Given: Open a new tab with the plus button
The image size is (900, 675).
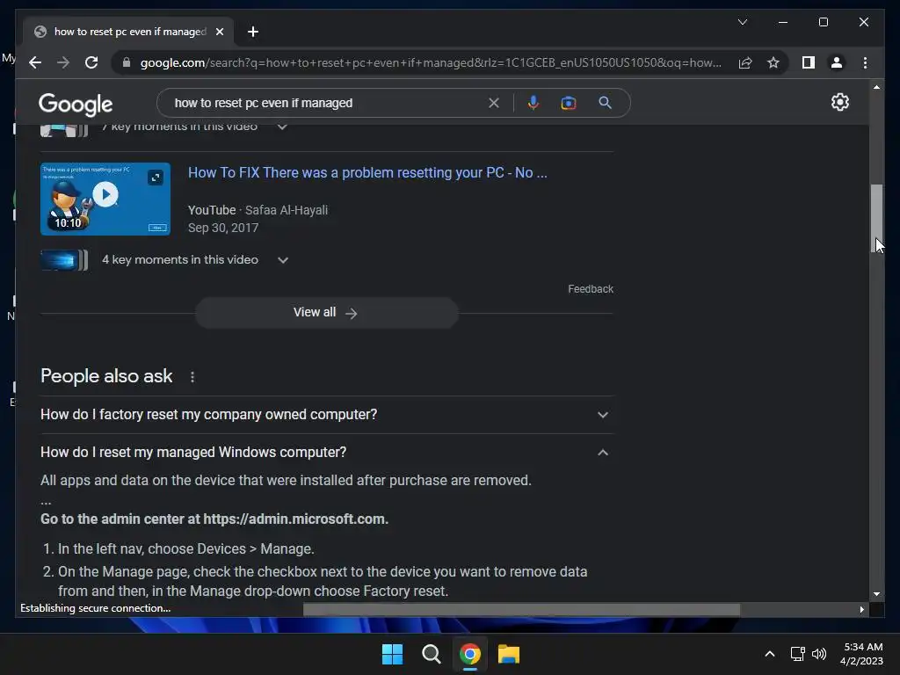Looking at the screenshot, I should coord(252,32).
